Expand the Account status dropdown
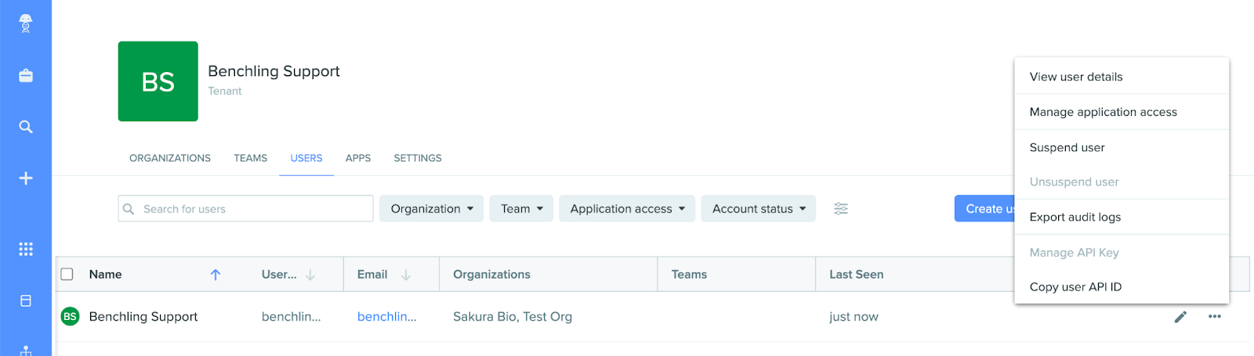 758,209
